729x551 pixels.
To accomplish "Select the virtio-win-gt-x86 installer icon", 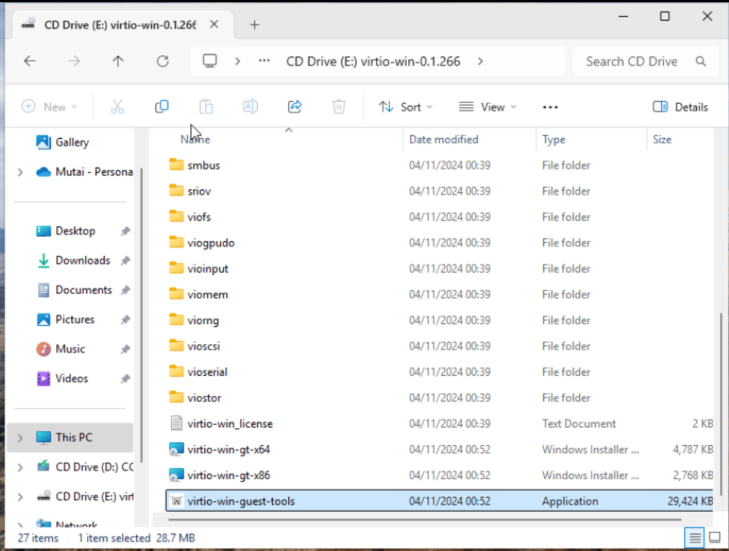I will click(177, 475).
